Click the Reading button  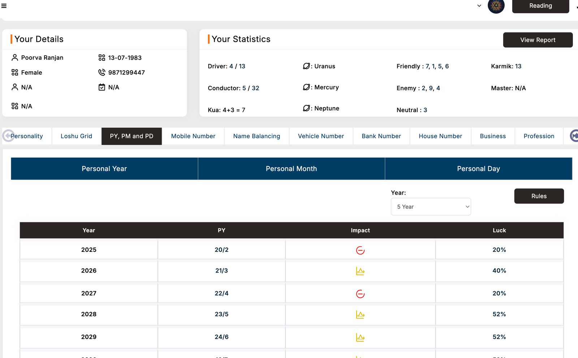(x=540, y=6)
